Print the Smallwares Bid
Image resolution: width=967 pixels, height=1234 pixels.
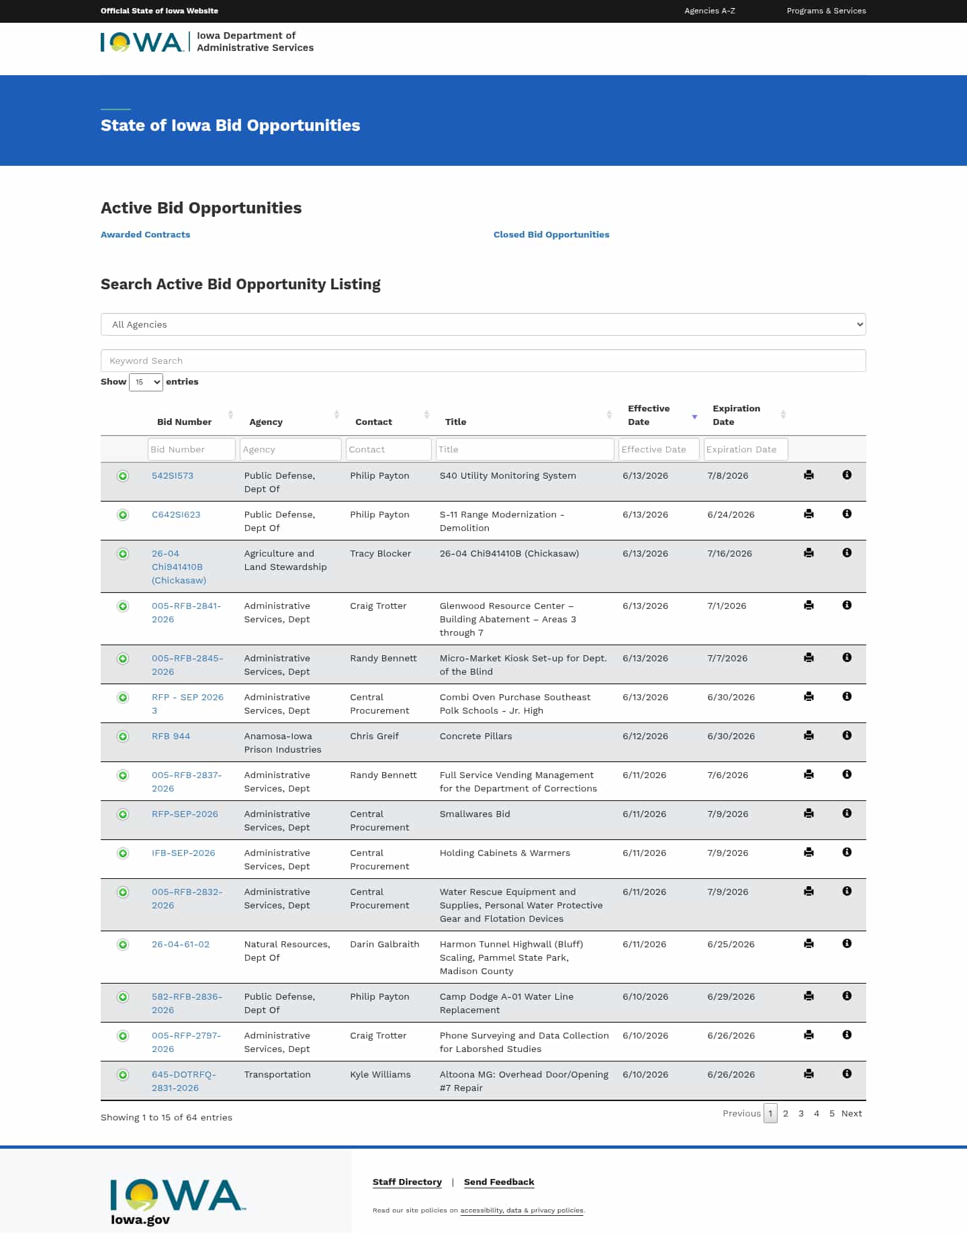[x=809, y=814]
